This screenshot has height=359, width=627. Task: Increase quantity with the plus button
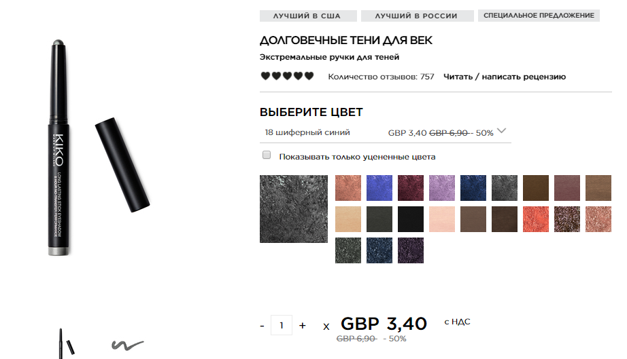[x=303, y=326]
